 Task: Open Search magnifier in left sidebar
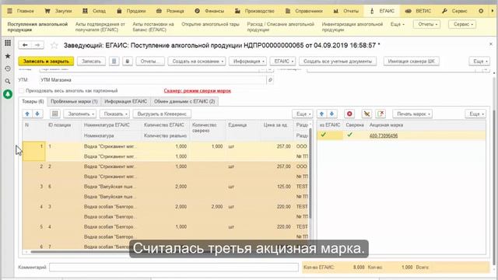(8, 81)
